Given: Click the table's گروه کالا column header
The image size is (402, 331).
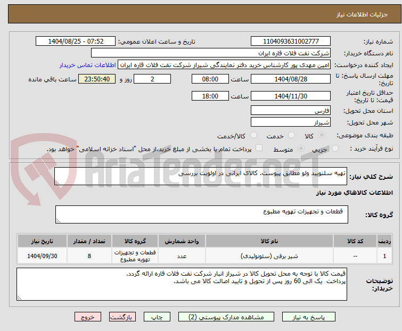Looking at the screenshot, I should tap(135, 242).
